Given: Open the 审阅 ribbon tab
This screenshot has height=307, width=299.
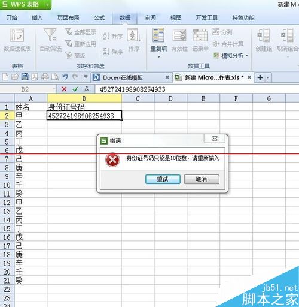Looking at the screenshot, I should (150, 18).
